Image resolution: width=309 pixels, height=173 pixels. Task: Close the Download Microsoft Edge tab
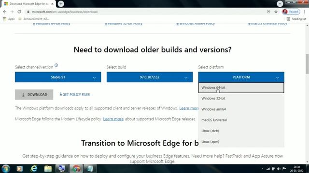[53, 4]
